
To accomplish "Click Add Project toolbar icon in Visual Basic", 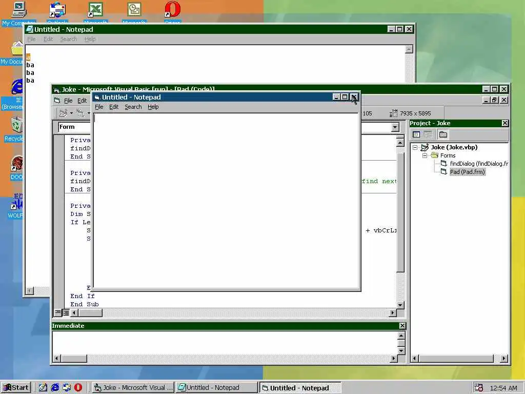I will pyautogui.click(x=63, y=113).
